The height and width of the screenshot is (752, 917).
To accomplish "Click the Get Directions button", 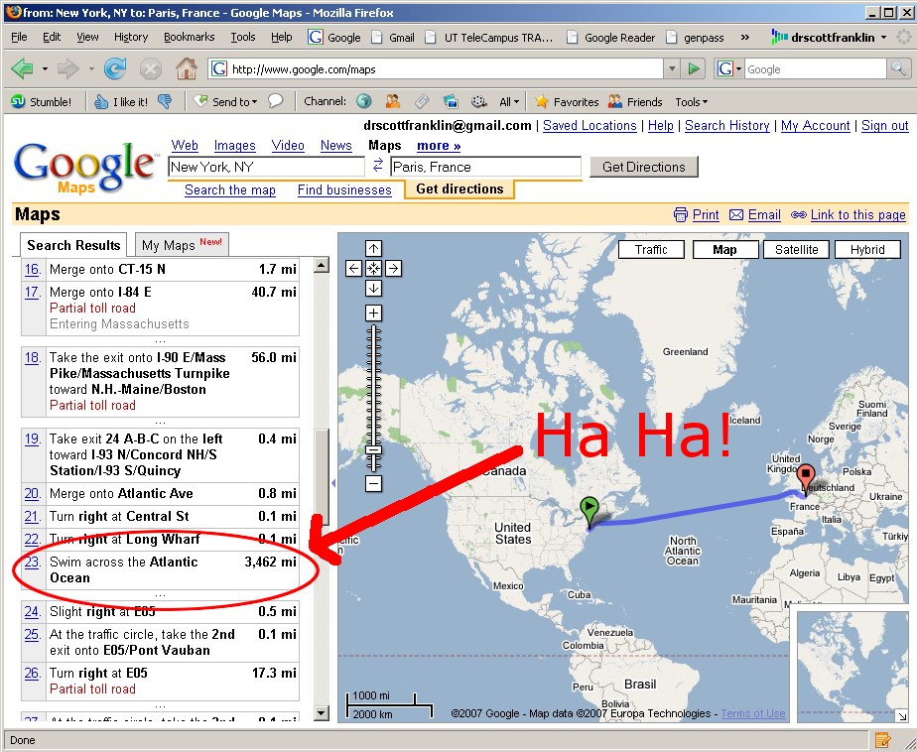I will (643, 167).
